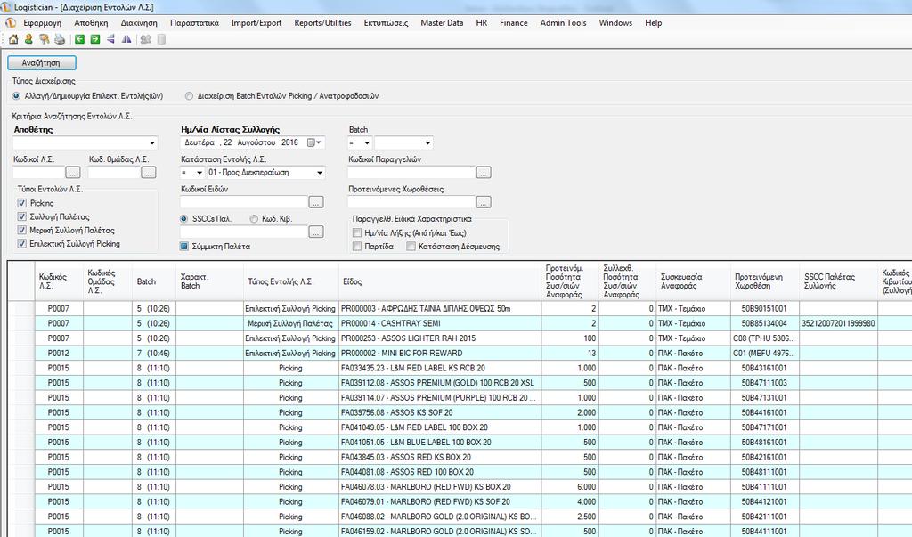Image resolution: width=912 pixels, height=537 pixels.
Task: Enable the Κατάσταση Δέσμευσης checkbox
Action: click(x=411, y=247)
